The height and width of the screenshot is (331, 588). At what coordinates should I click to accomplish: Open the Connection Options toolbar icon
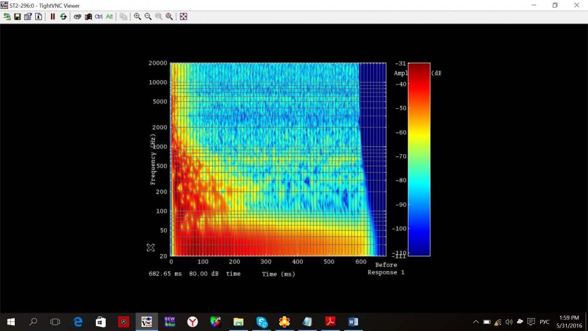(x=28, y=16)
